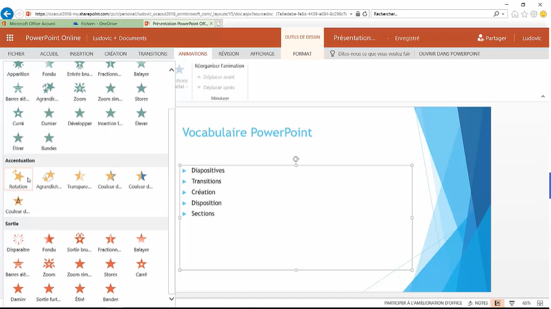The height and width of the screenshot is (309, 551).
Task: Apply the Disparaître exit animation
Action: [18, 243]
